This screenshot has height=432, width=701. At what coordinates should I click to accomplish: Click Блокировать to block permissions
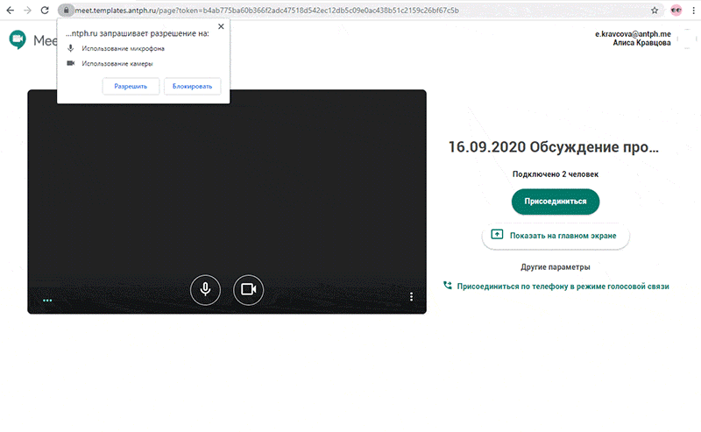(x=192, y=86)
